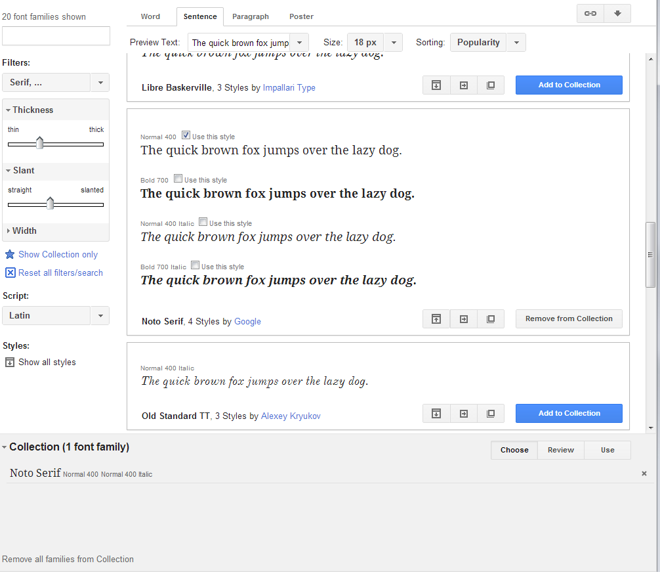Switch to the Paragraph tab
The width and height of the screenshot is (660, 572).
coord(251,16)
